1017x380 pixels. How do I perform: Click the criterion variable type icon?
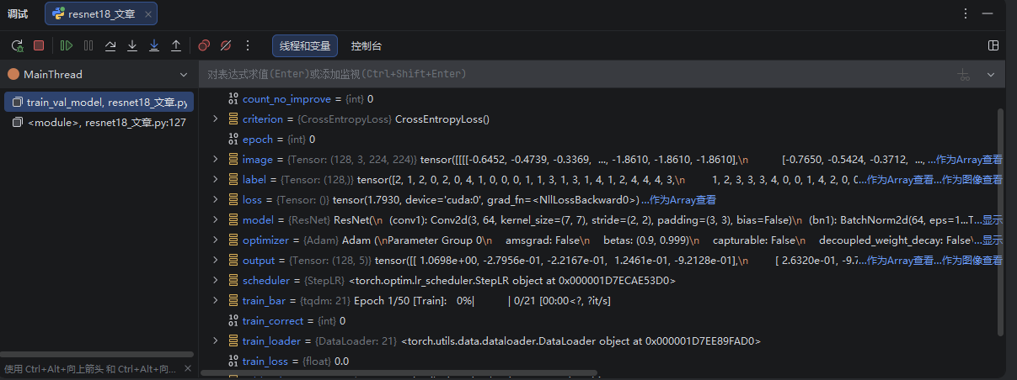pos(233,119)
